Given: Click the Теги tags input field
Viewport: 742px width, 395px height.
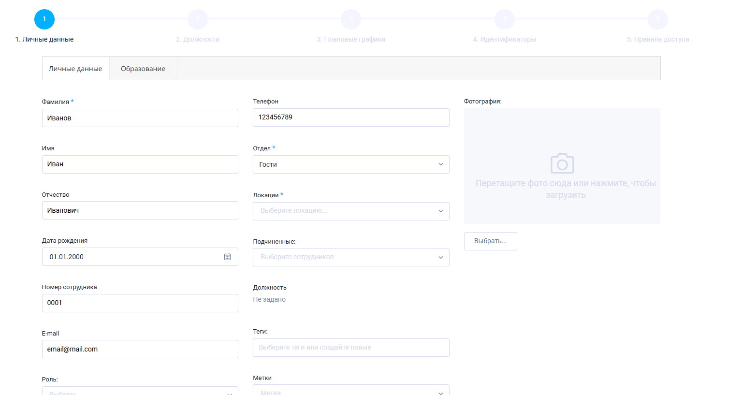Looking at the screenshot, I should pos(350,348).
